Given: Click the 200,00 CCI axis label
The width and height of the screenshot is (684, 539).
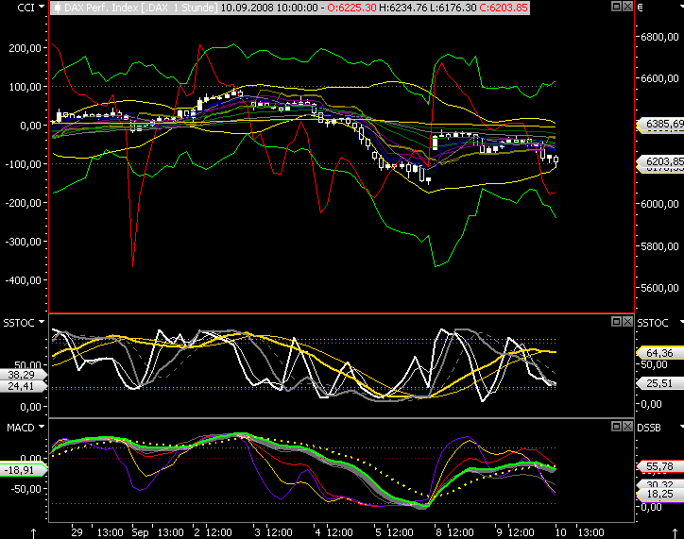Looking at the screenshot, I should tap(25, 48).
